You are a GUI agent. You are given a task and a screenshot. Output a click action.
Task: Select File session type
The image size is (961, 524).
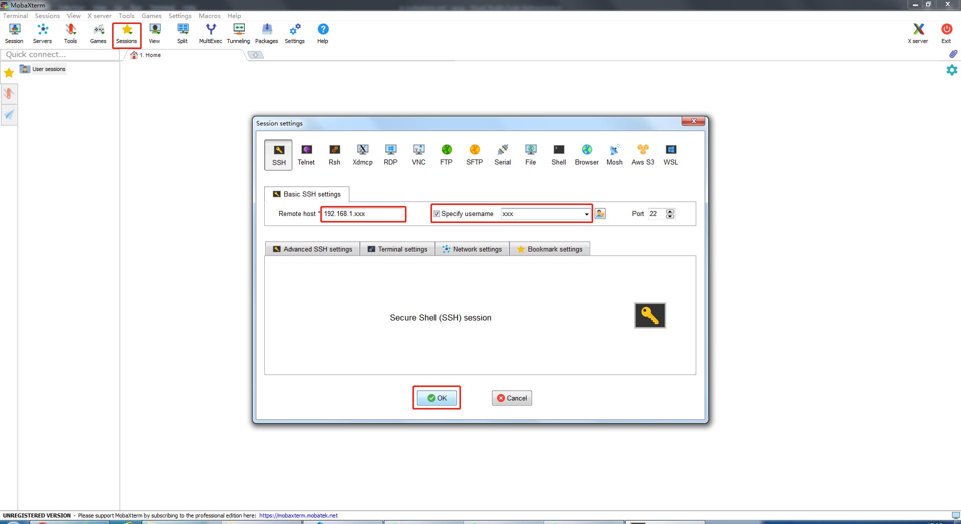click(531, 155)
